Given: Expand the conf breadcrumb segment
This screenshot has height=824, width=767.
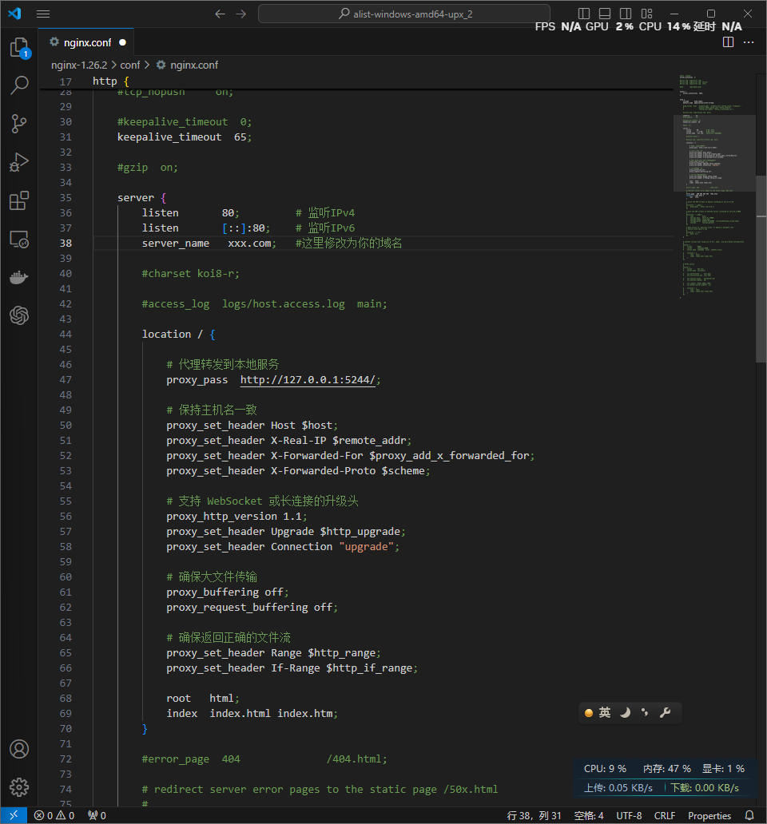Looking at the screenshot, I should tap(129, 65).
